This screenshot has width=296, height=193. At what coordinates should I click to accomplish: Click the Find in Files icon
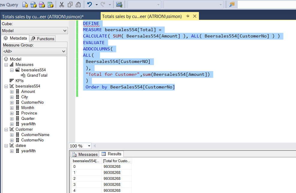pyautogui.click(x=232, y=4)
